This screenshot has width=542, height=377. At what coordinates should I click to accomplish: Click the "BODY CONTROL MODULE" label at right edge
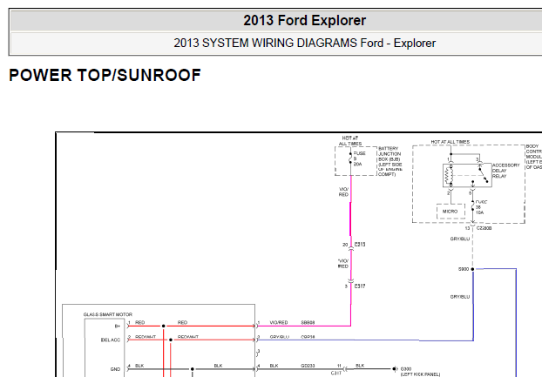click(533, 157)
